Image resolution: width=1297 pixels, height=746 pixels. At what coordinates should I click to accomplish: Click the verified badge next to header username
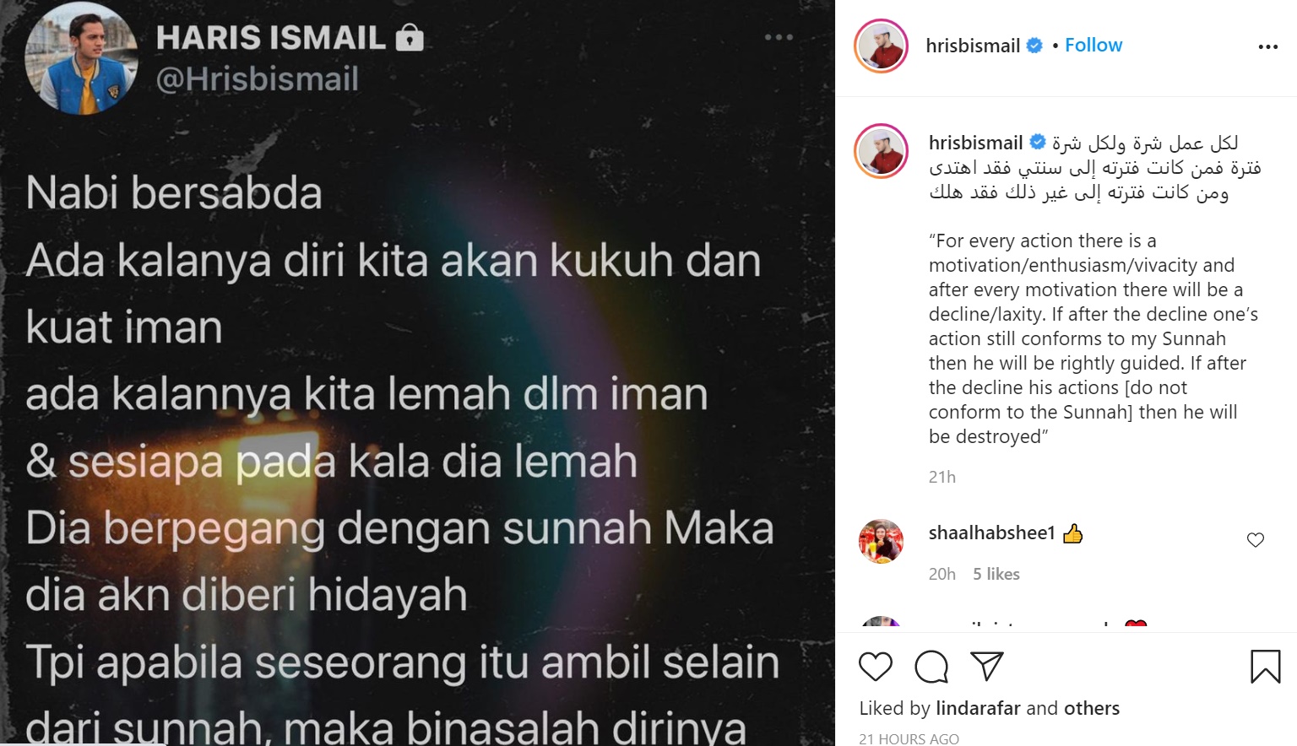1034,46
